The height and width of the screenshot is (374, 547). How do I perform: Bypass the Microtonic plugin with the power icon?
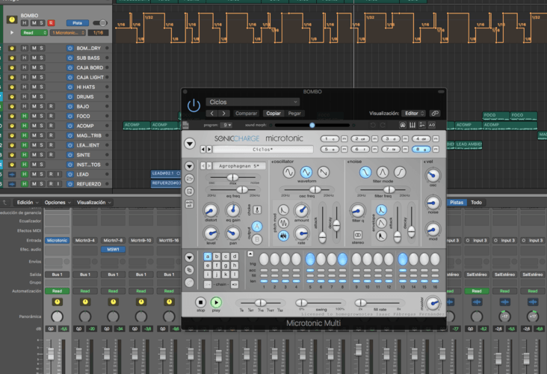pyautogui.click(x=194, y=105)
